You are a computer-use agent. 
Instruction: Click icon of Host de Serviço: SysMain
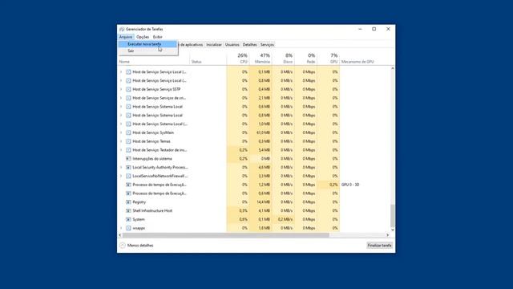coord(128,132)
